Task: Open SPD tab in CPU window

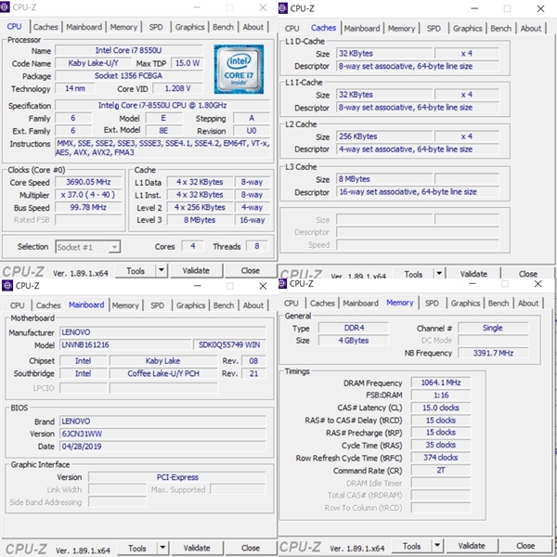Action: tap(156, 27)
